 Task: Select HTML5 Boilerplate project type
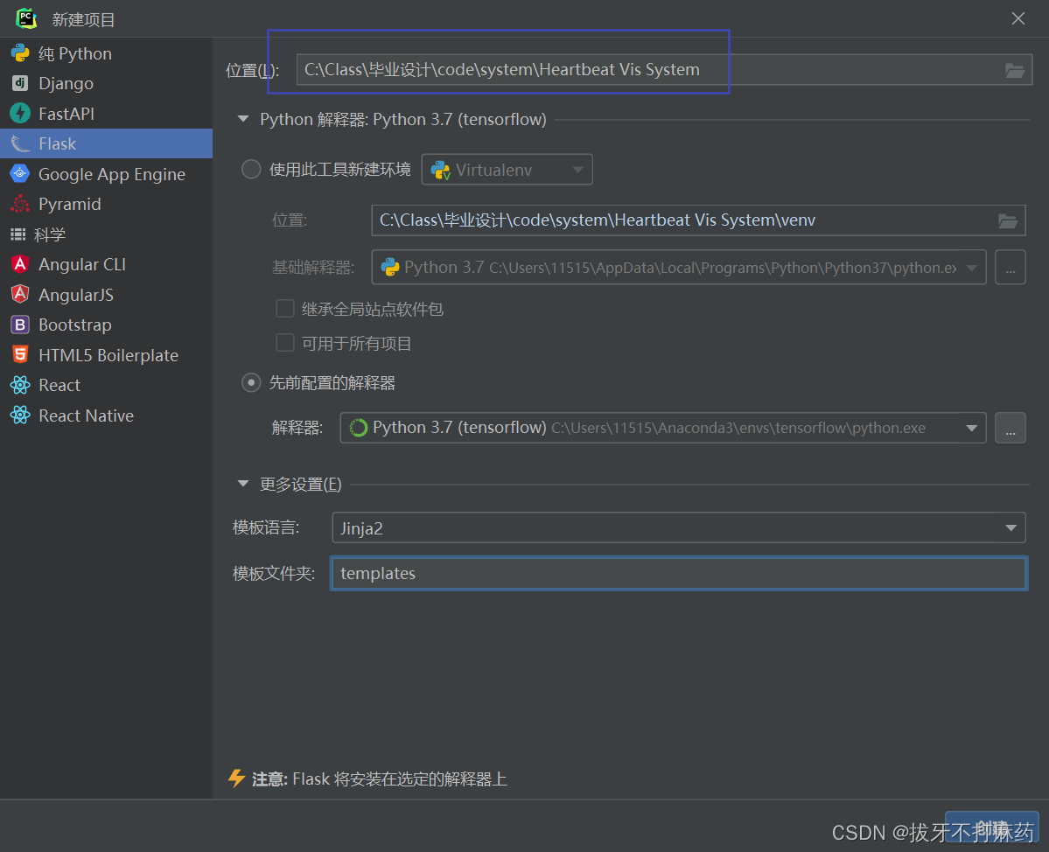(x=107, y=354)
